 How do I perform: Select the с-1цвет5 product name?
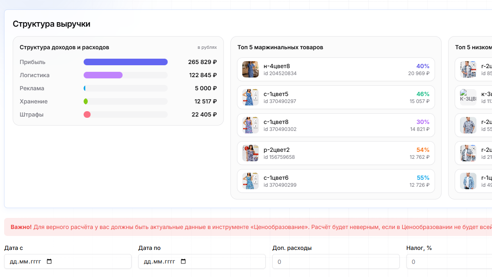276,94
